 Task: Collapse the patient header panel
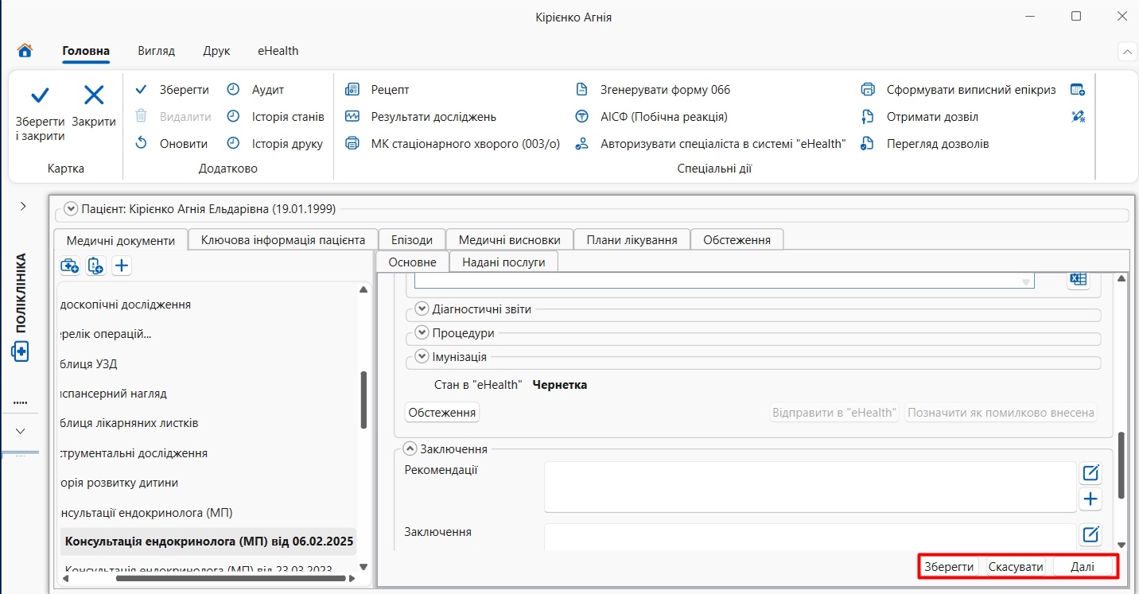[x=71, y=209]
